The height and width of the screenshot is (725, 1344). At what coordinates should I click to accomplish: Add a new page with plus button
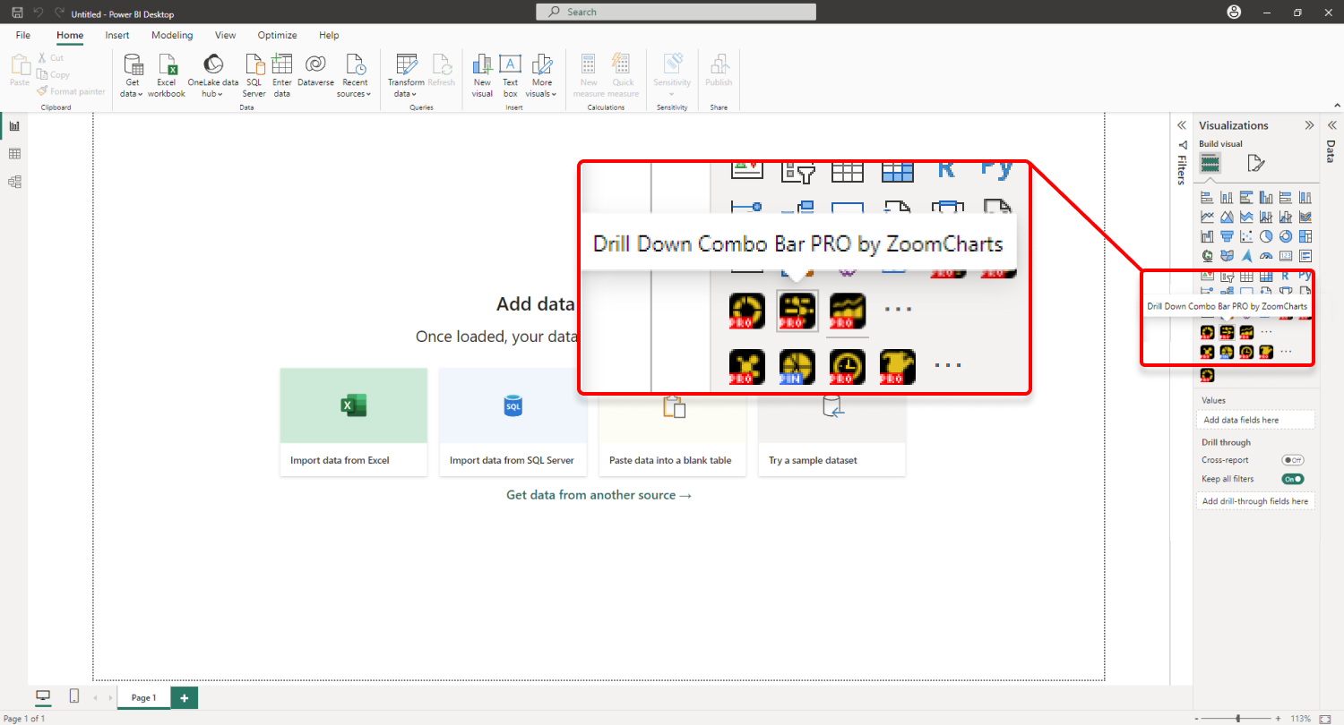185,697
